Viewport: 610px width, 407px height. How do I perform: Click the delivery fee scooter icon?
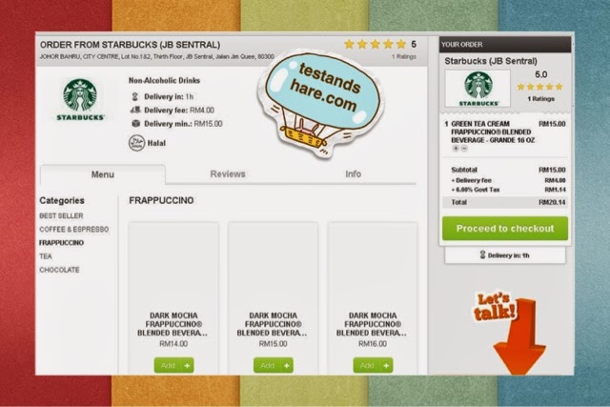tap(135, 111)
